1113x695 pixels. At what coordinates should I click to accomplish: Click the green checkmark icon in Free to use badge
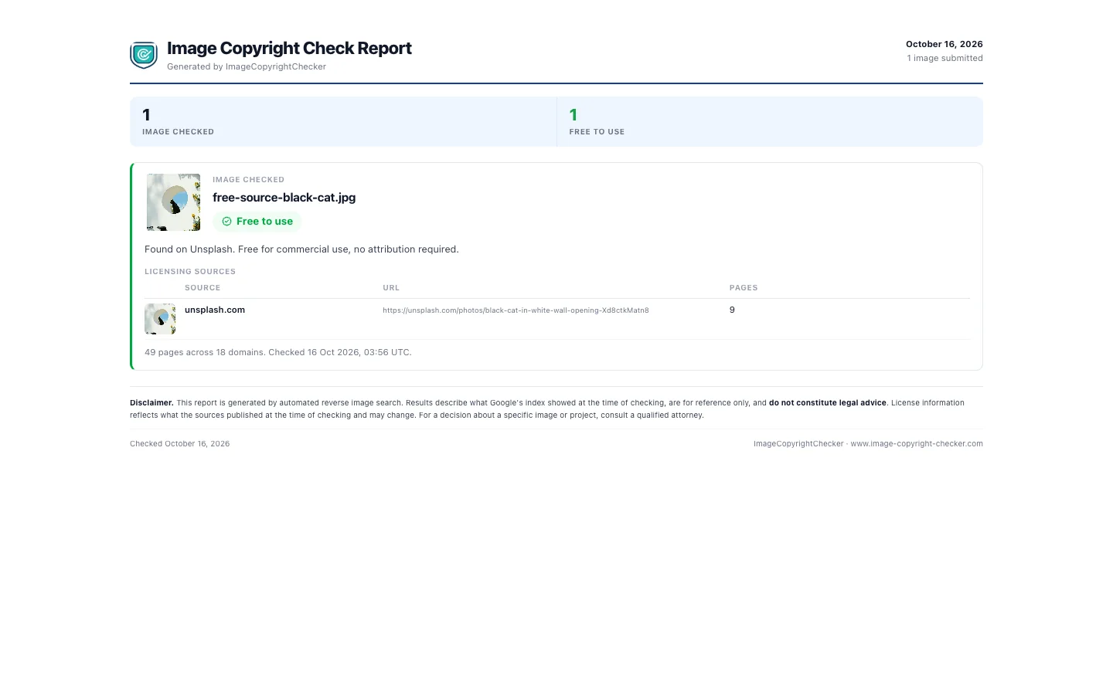coord(226,222)
